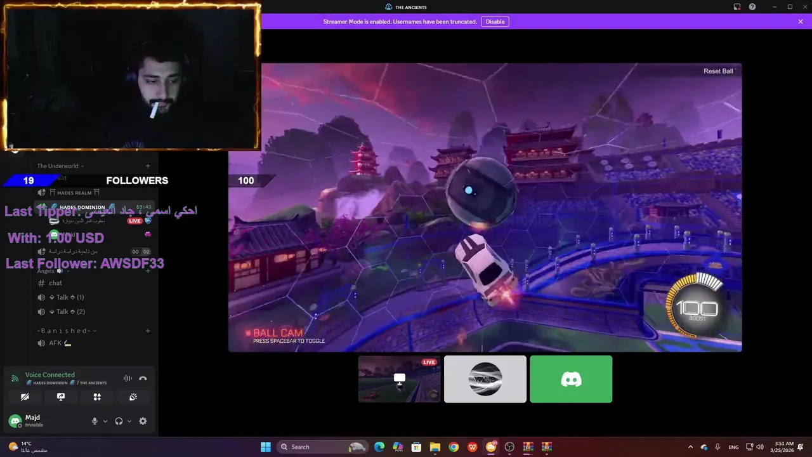
Task: Open the taskbar volume icon
Action: point(760,447)
